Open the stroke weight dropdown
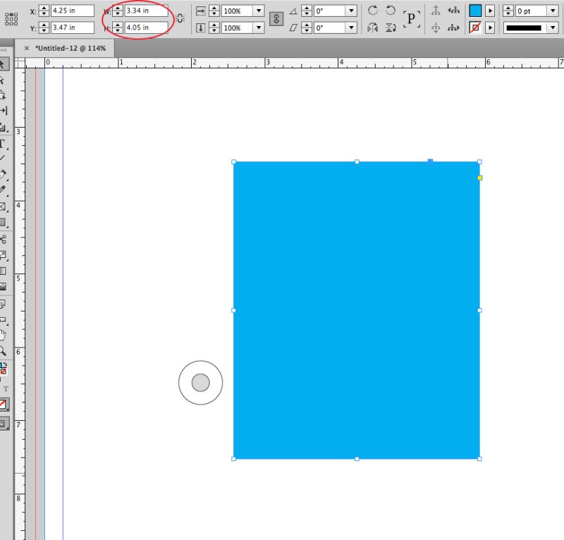The height and width of the screenshot is (540, 564). coord(552,11)
